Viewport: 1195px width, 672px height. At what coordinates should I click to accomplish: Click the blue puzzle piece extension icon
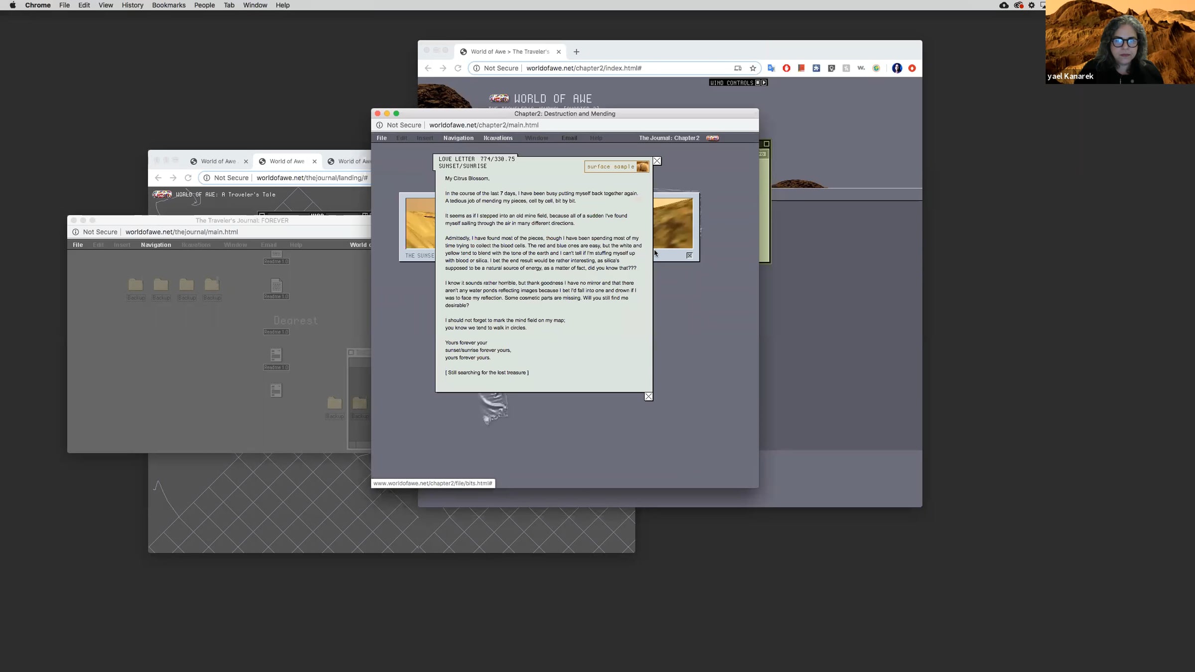(816, 68)
